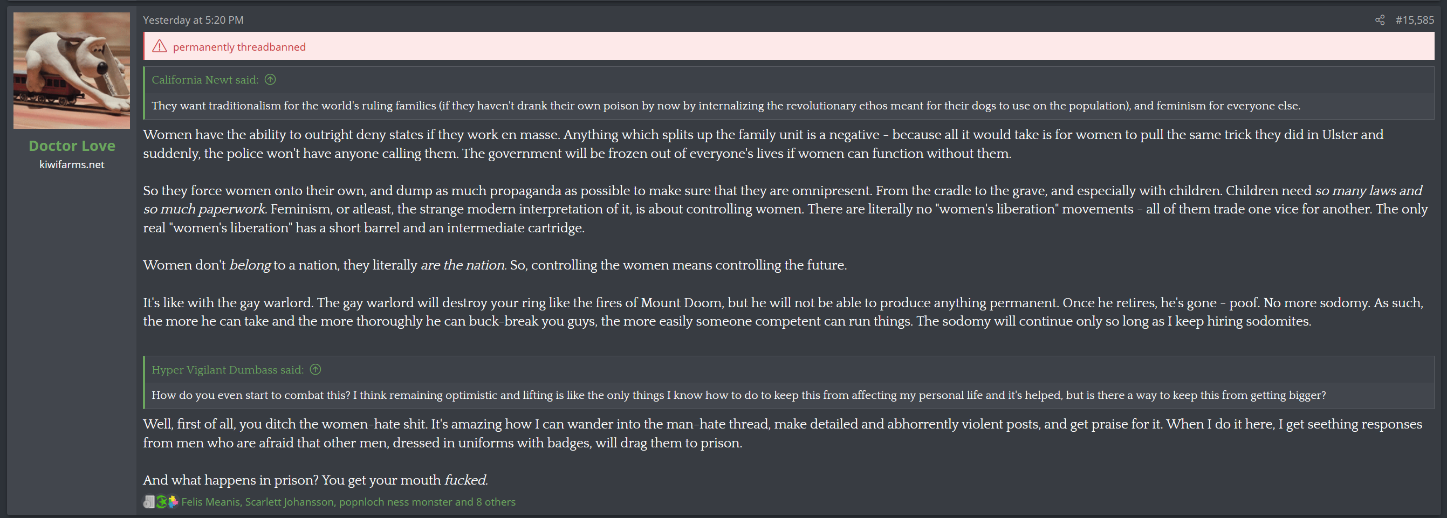Open Doctor Love's avatar image
The width and height of the screenshot is (1447, 518).
(x=72, y=71)
